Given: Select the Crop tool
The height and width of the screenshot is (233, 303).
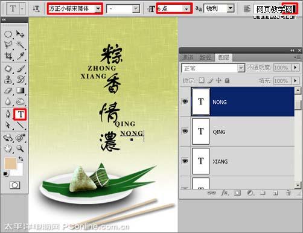Looking at the screenshot, I should [8, 56].
